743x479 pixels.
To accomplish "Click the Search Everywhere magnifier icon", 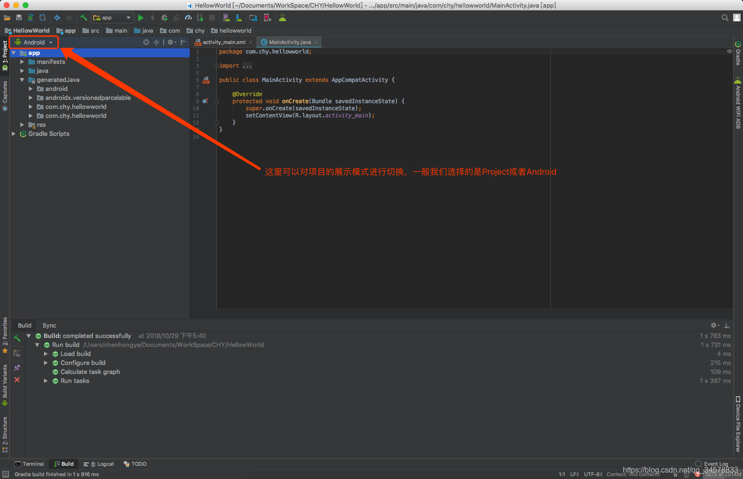I will pos(725,18).
